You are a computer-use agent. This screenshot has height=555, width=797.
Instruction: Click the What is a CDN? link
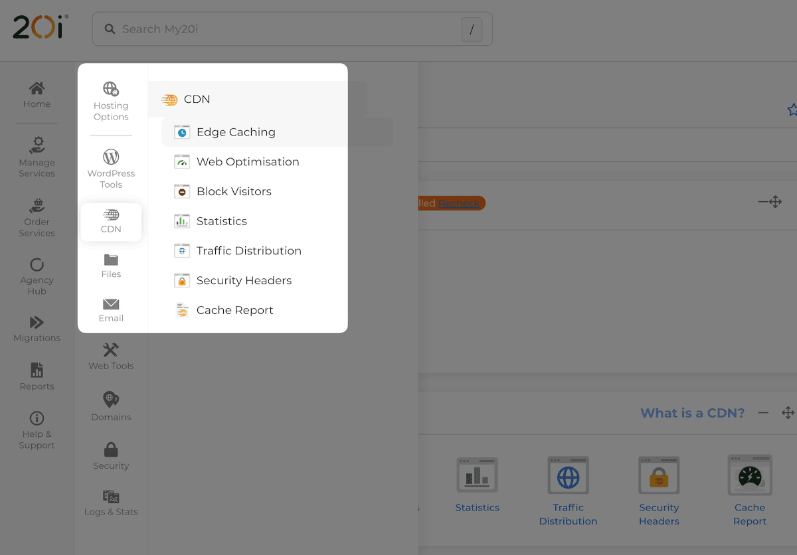(692, 413)
